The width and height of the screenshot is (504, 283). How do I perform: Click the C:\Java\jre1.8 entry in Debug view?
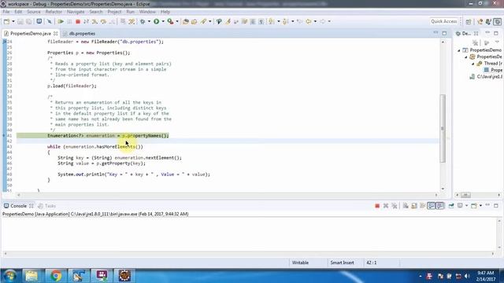point(486,77)
